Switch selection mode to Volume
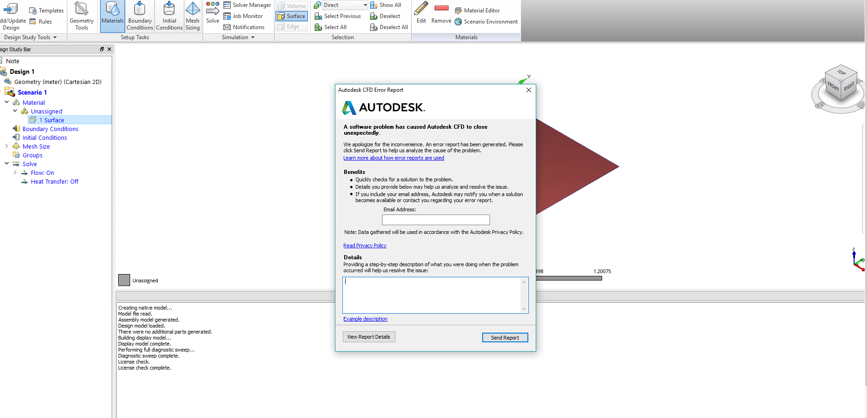867x418 pixels. (292, 6)
